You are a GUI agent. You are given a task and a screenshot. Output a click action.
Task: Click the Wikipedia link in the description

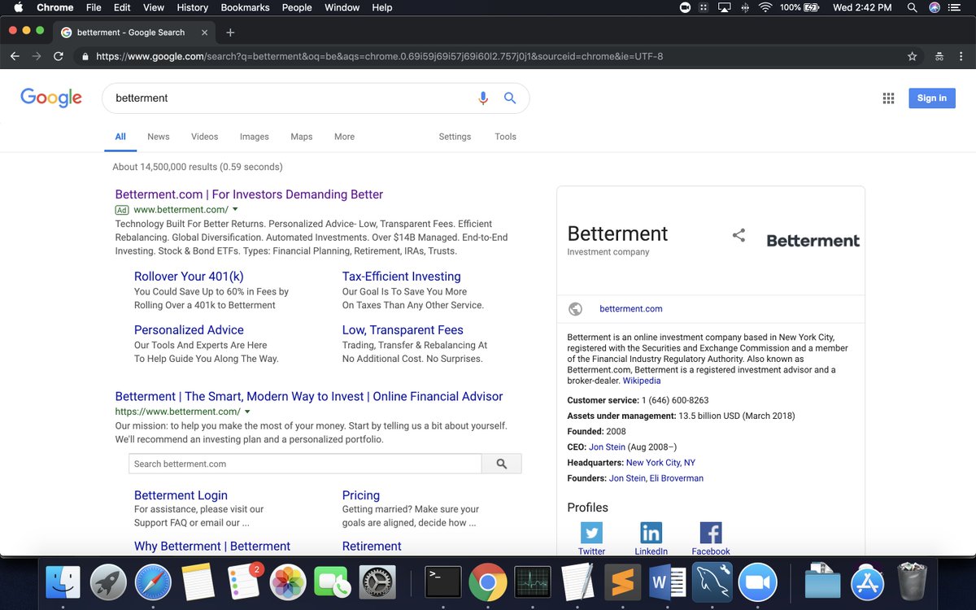[642, 381]
